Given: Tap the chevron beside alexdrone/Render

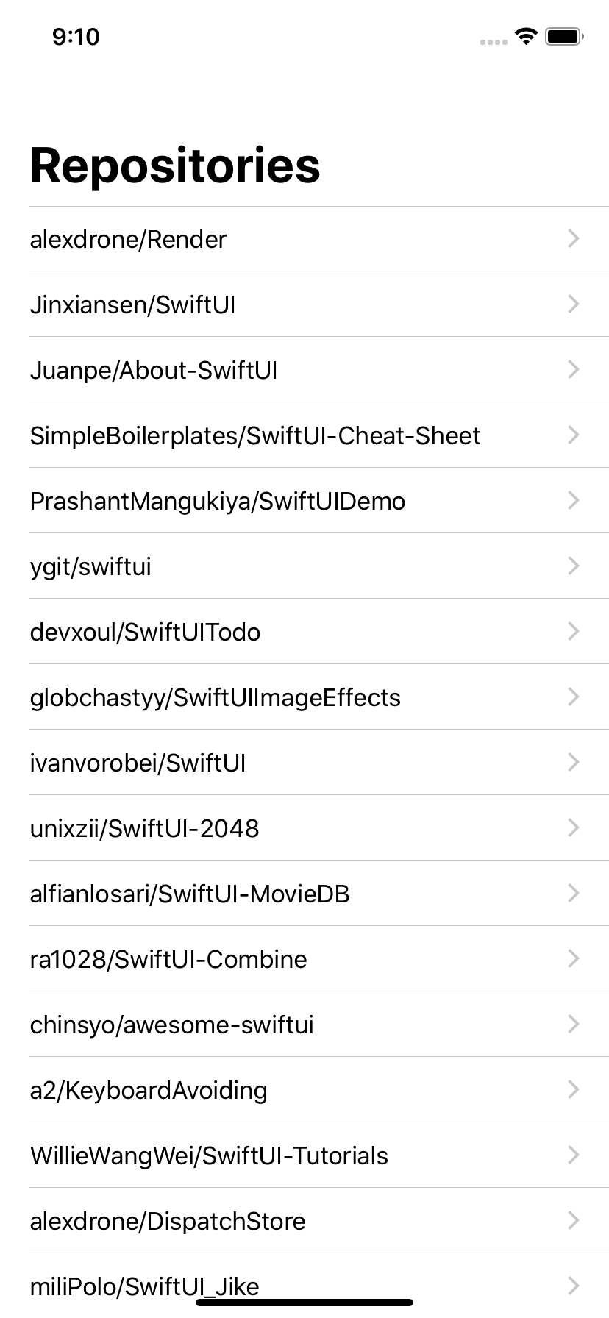Looking at the screenshot, I should pyautogui.click(x=574, y=238).
